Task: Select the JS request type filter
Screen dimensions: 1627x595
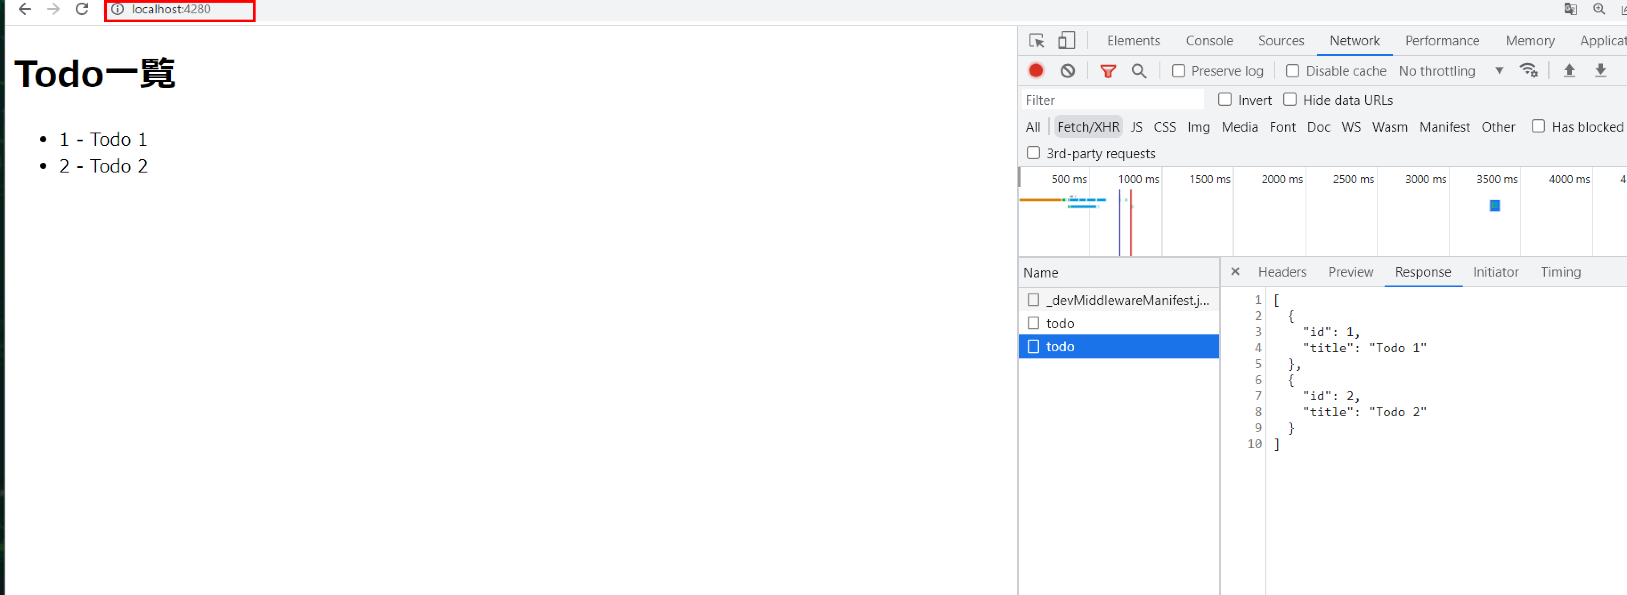Action: pos(1135,128)
